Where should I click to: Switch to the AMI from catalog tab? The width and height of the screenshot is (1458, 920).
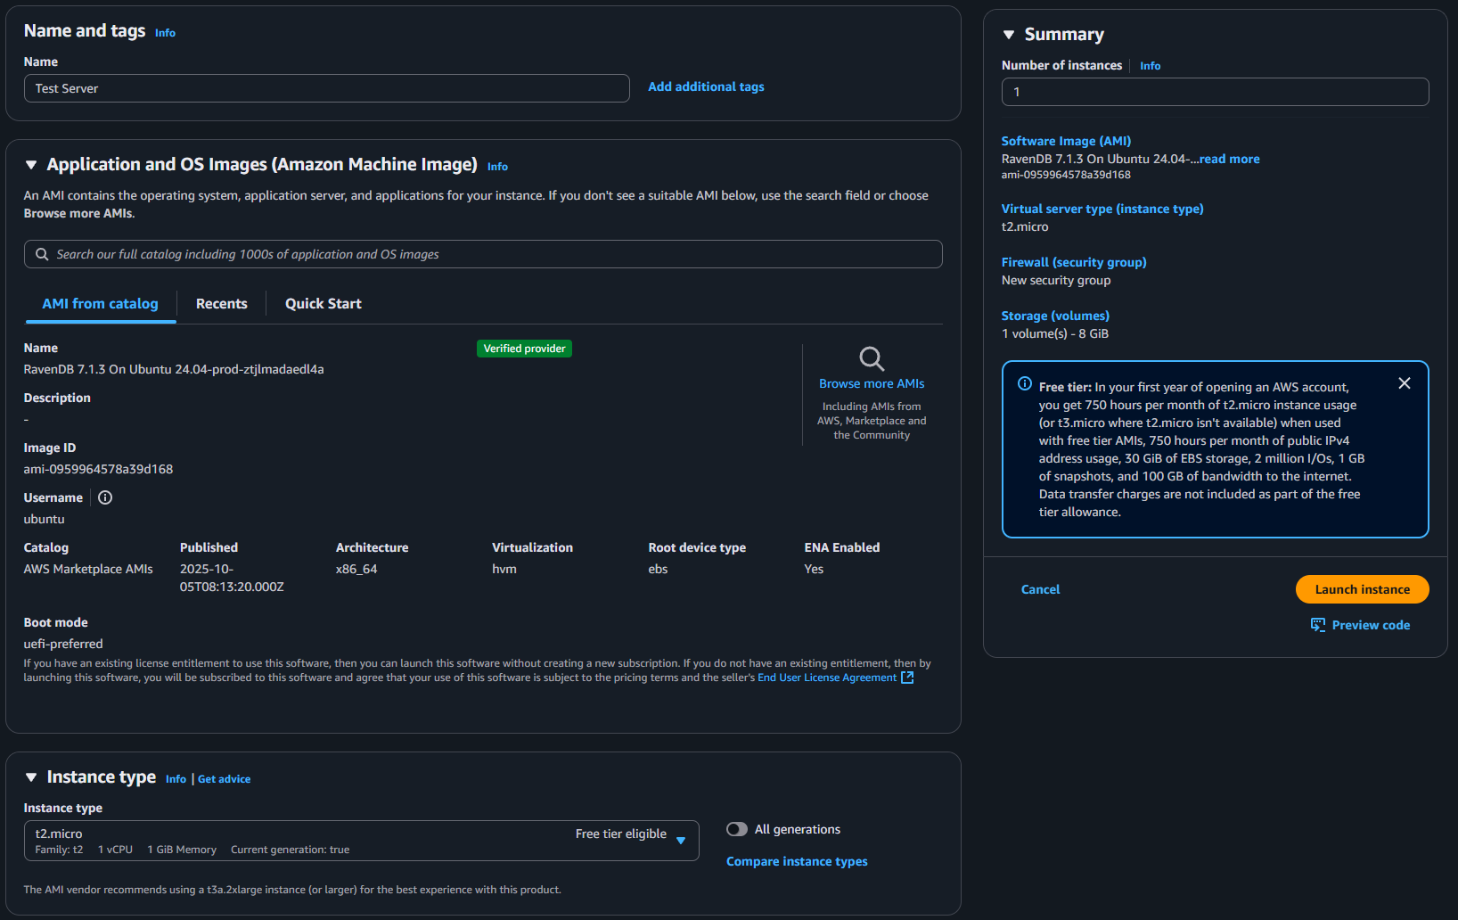tap(100, 304)
